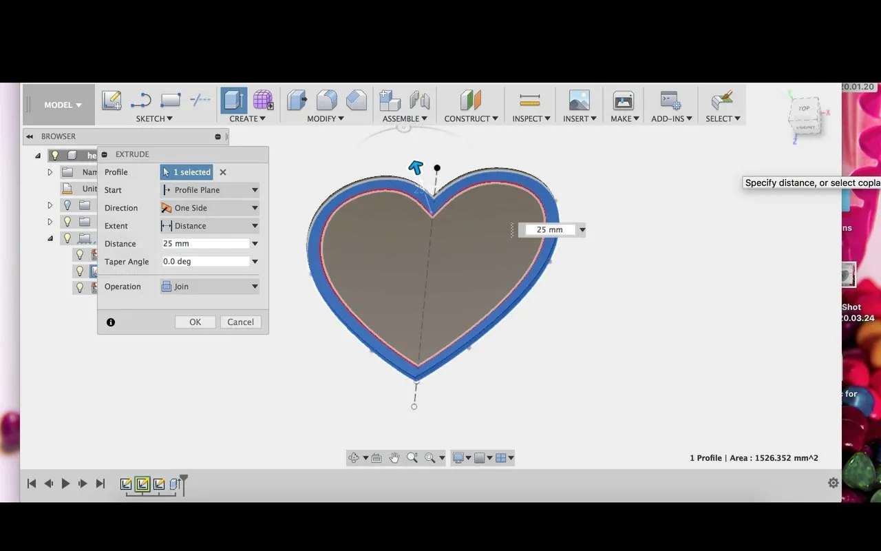Click the Look At navigation icon
The width and height of the screenshot is (881, 551).
pos(376,458)
